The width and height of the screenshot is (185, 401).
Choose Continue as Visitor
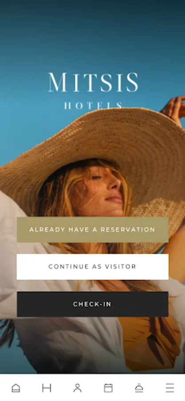(93, 267)
